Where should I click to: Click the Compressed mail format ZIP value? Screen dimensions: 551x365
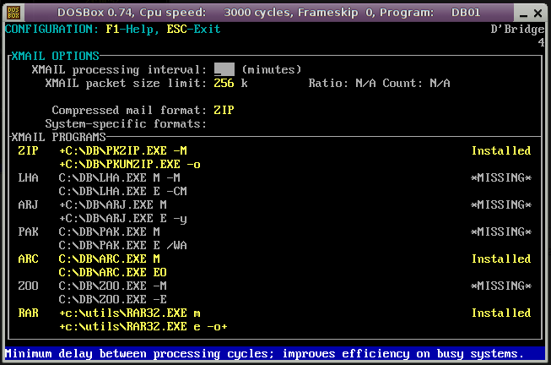coord(224,110)
